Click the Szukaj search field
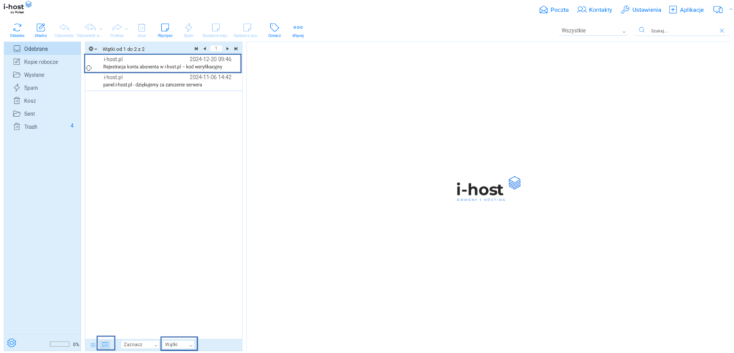This screenshot has height=353, width=734. 681,32
